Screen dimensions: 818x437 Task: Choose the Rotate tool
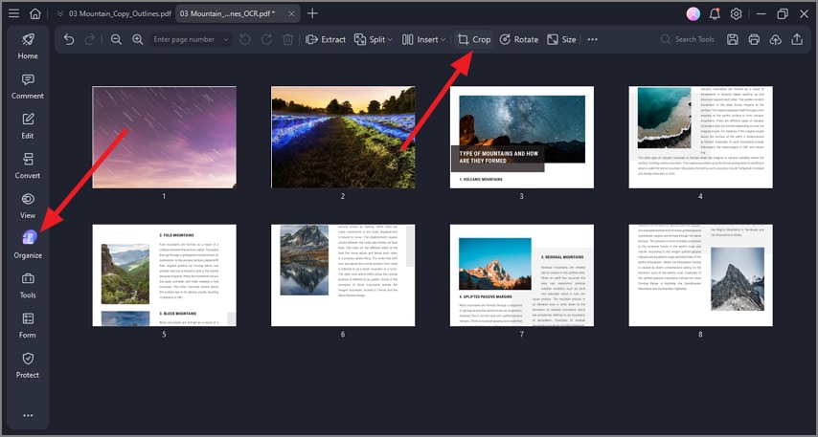pyautogui.click(x=518, y=39)
